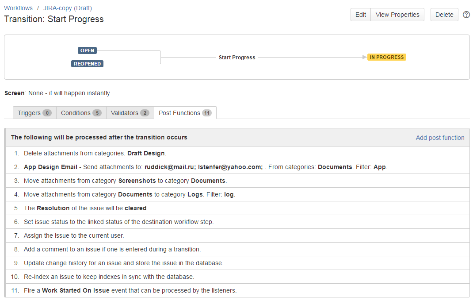The height and width of the screenshot is (301, 473).
Task: Switch to the Conditions tab
Action: [81, 113]
